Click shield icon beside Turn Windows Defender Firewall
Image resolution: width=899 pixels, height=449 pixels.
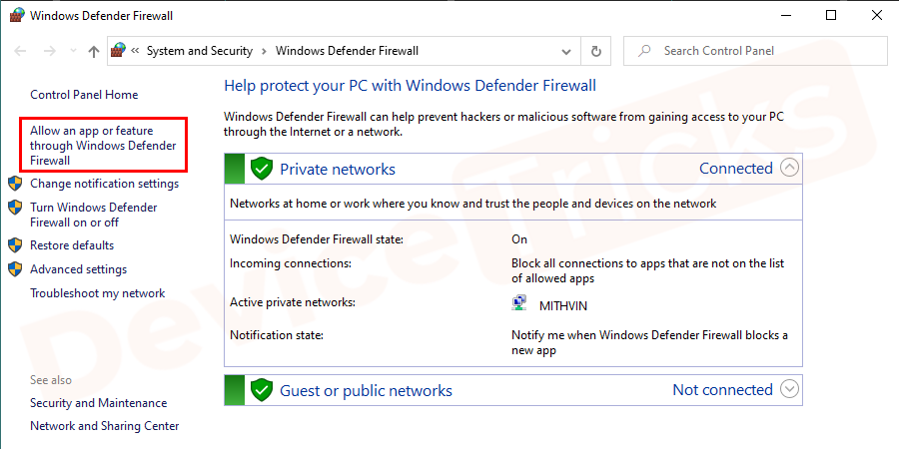[15, 208]
